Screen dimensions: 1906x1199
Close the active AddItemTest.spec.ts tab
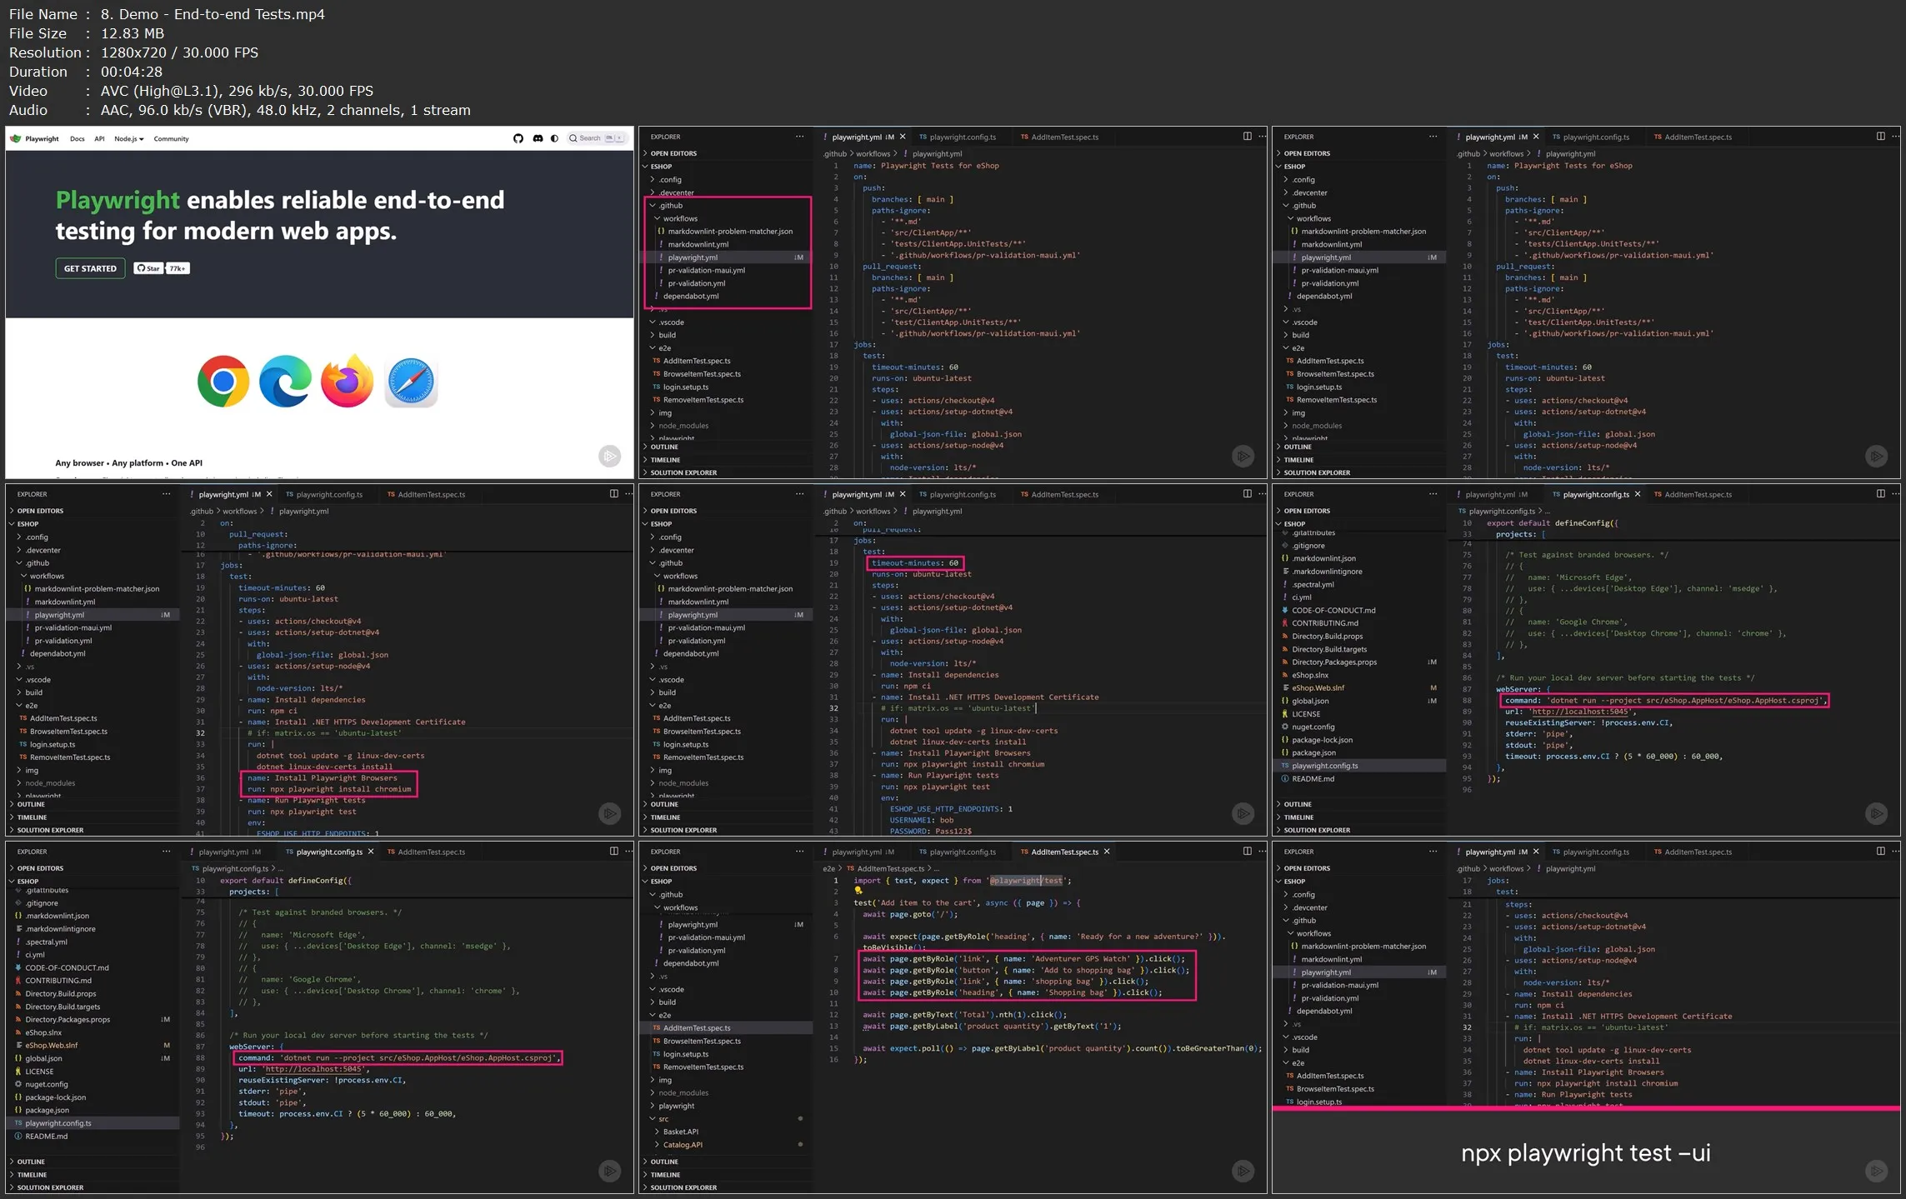click(x=1107, y=852)
